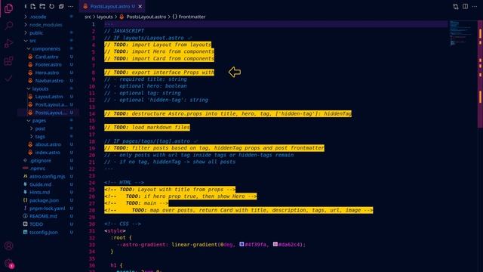The width and height of the screenshot is (483, 272).
Task: Click the 'TODO: main' comment line
Action: (136, 203)
